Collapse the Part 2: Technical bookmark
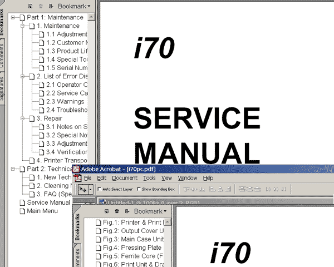Image resolution: width=334 pixels, height=267 pixels. 13,169
